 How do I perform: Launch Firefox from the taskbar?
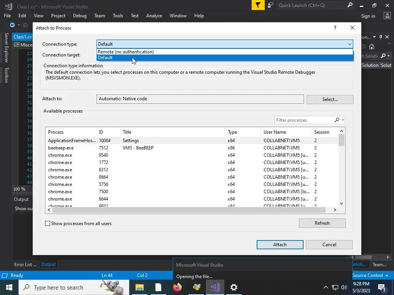177,287
